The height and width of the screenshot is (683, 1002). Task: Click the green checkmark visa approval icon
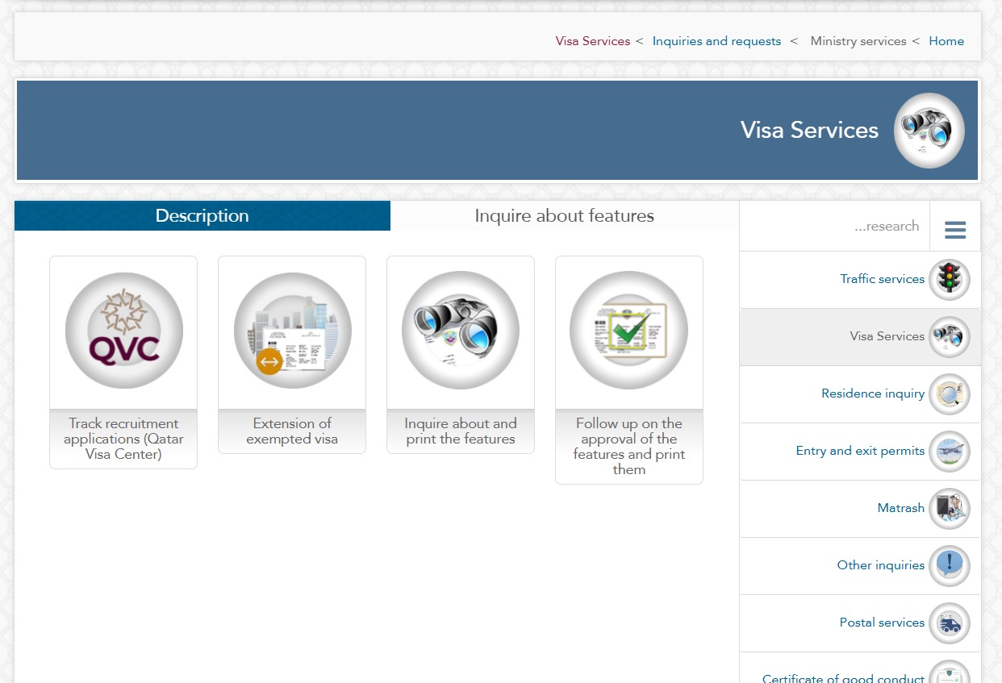coord(629,331)
